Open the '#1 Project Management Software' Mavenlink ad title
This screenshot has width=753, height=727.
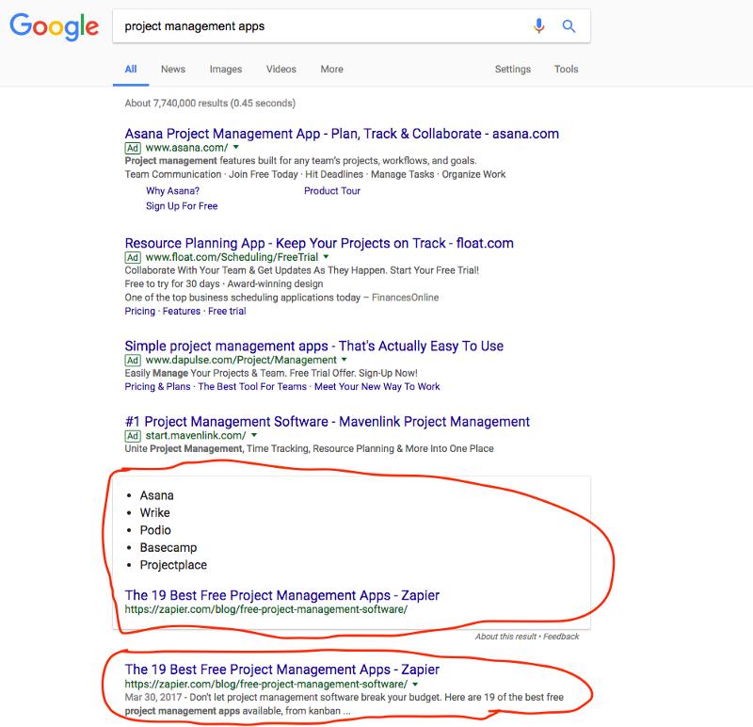[x=327, y=421]
